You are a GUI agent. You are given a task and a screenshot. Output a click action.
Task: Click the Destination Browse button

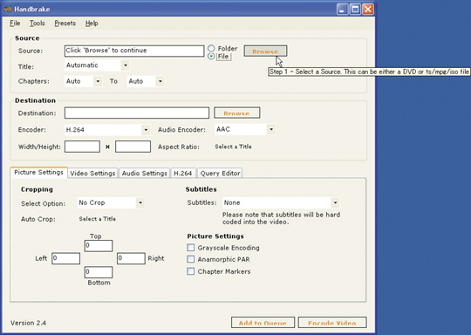(x=236, y=113)
